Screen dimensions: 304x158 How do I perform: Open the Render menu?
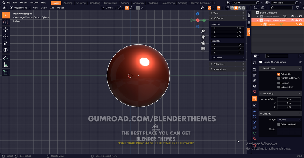(x=24, y=2)
